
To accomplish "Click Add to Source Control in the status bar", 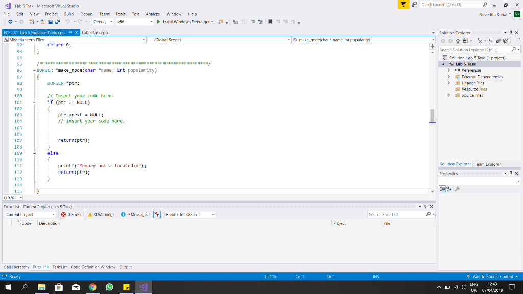I will (492, 276).
